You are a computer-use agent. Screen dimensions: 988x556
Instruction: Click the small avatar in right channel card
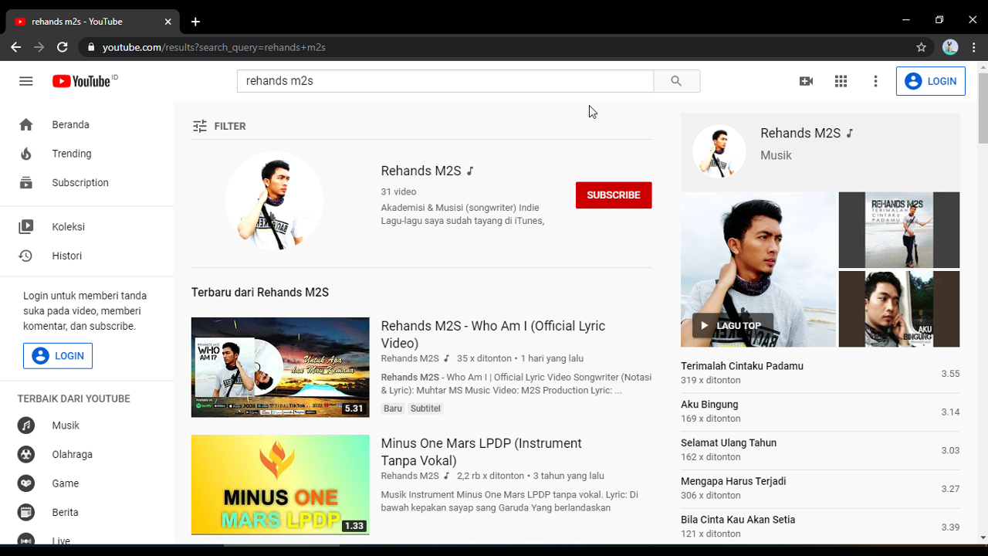719,151
